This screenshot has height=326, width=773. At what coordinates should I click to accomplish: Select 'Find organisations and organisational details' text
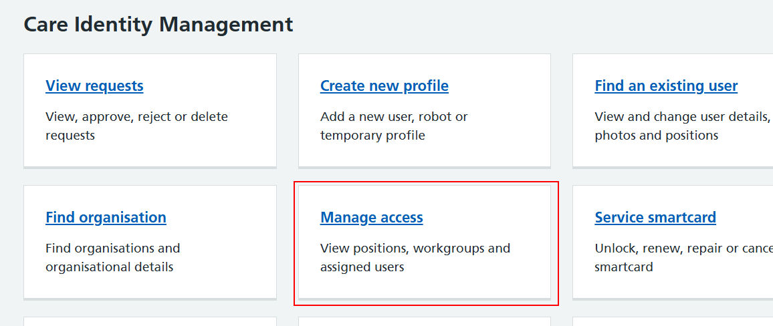[x=112, y=258]
